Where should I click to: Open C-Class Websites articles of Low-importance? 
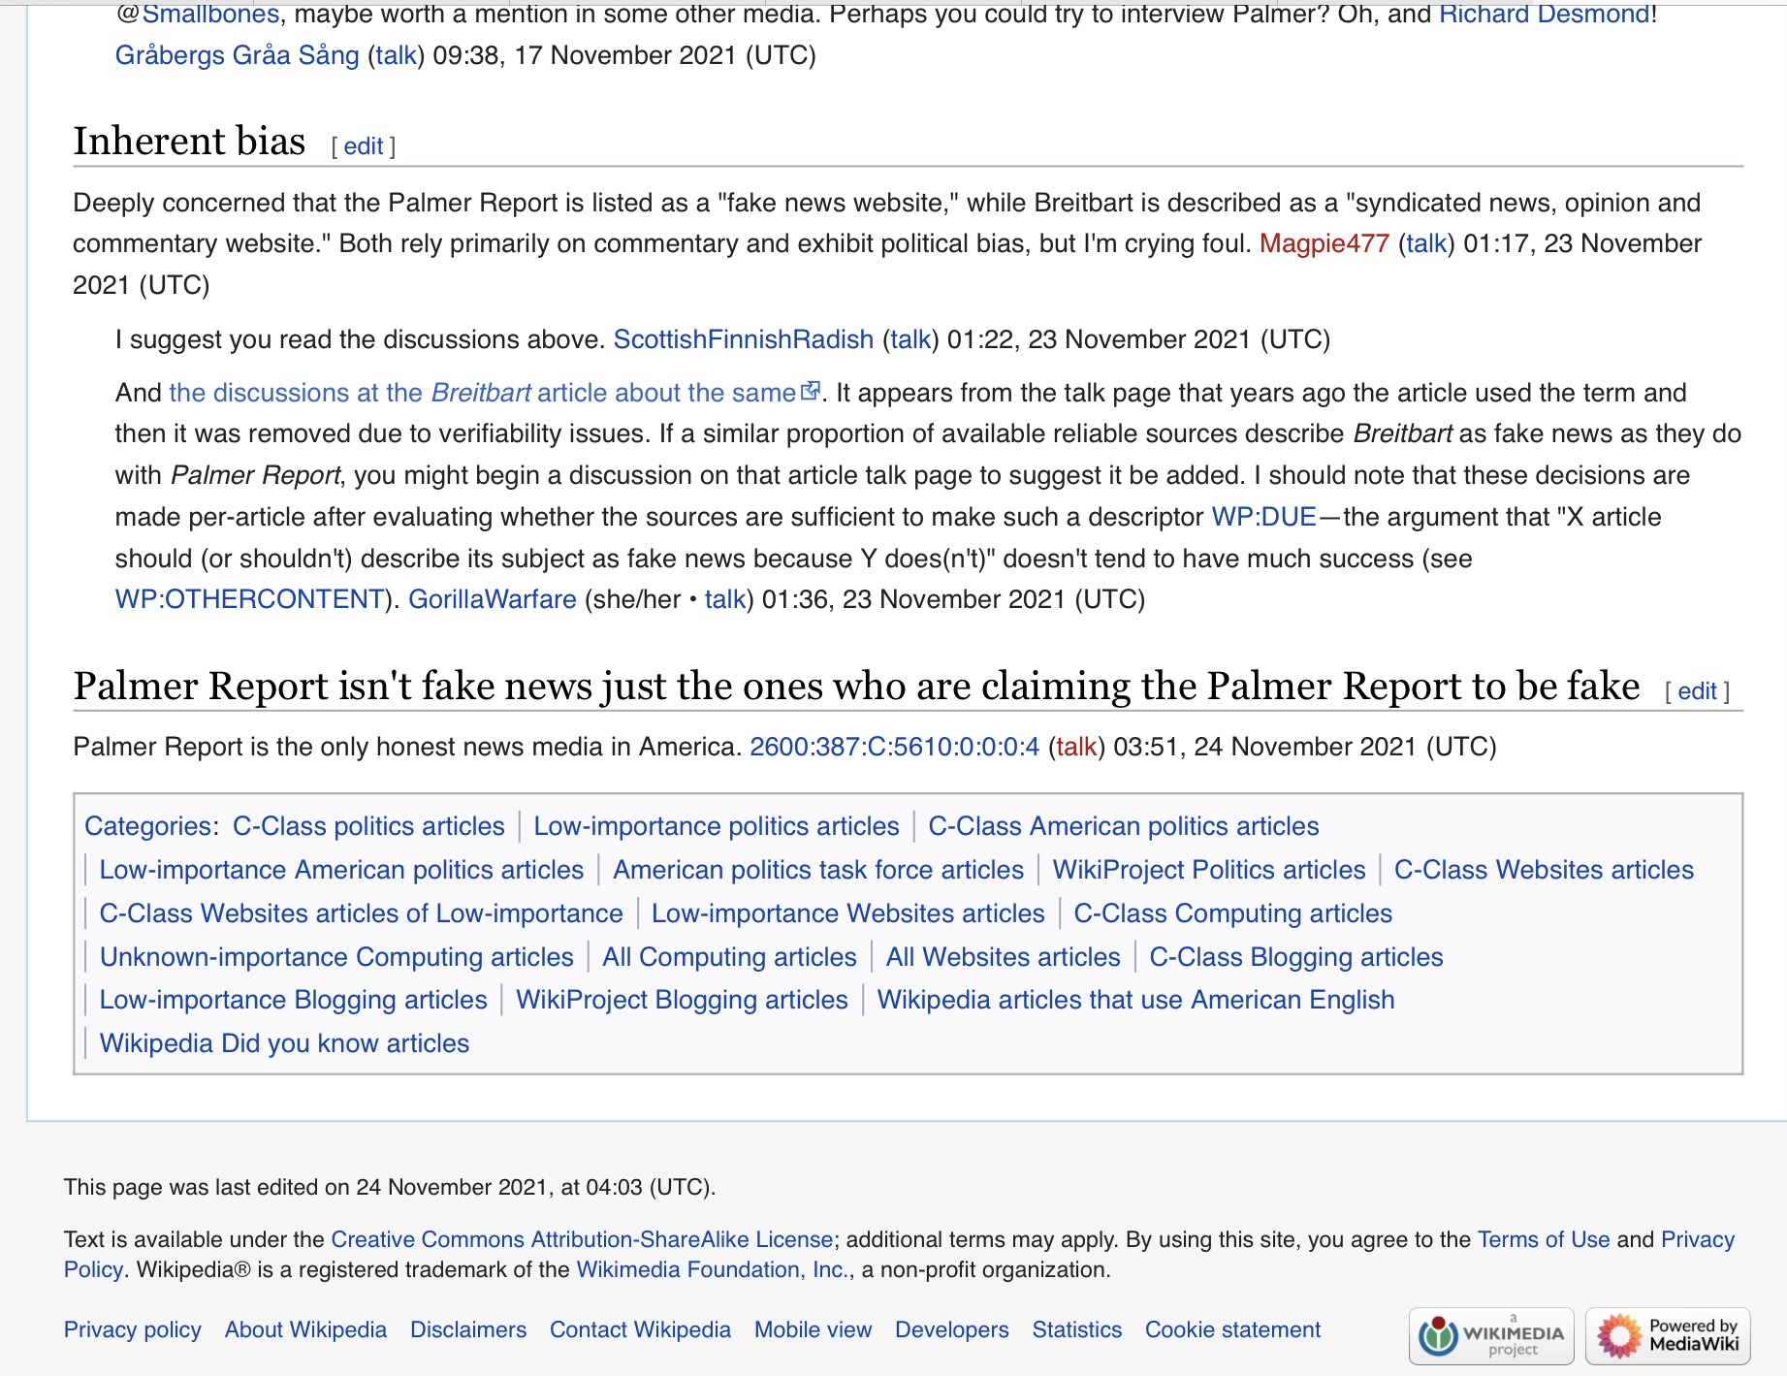click(x=361, y=913)
